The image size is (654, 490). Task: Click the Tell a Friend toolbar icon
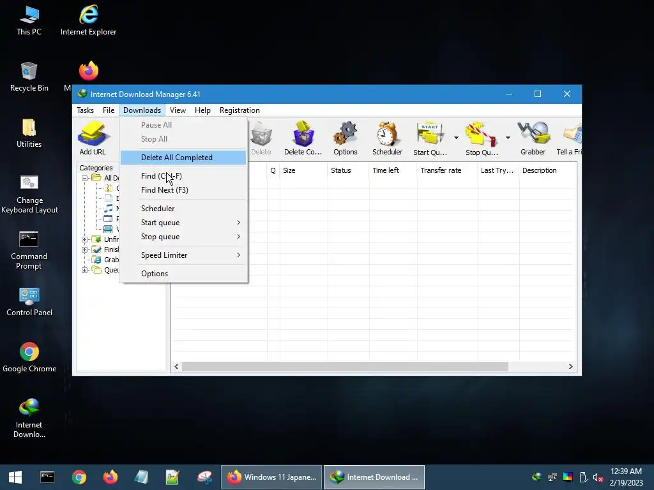click(570, 138)
